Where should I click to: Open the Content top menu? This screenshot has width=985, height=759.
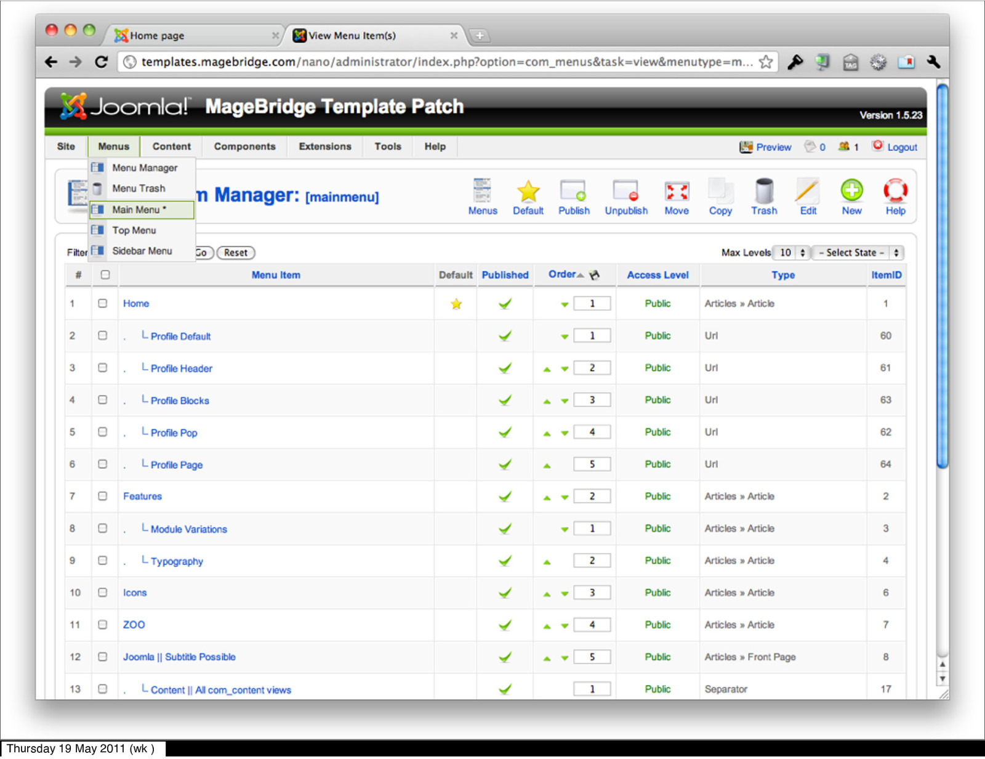pos(172,147)
